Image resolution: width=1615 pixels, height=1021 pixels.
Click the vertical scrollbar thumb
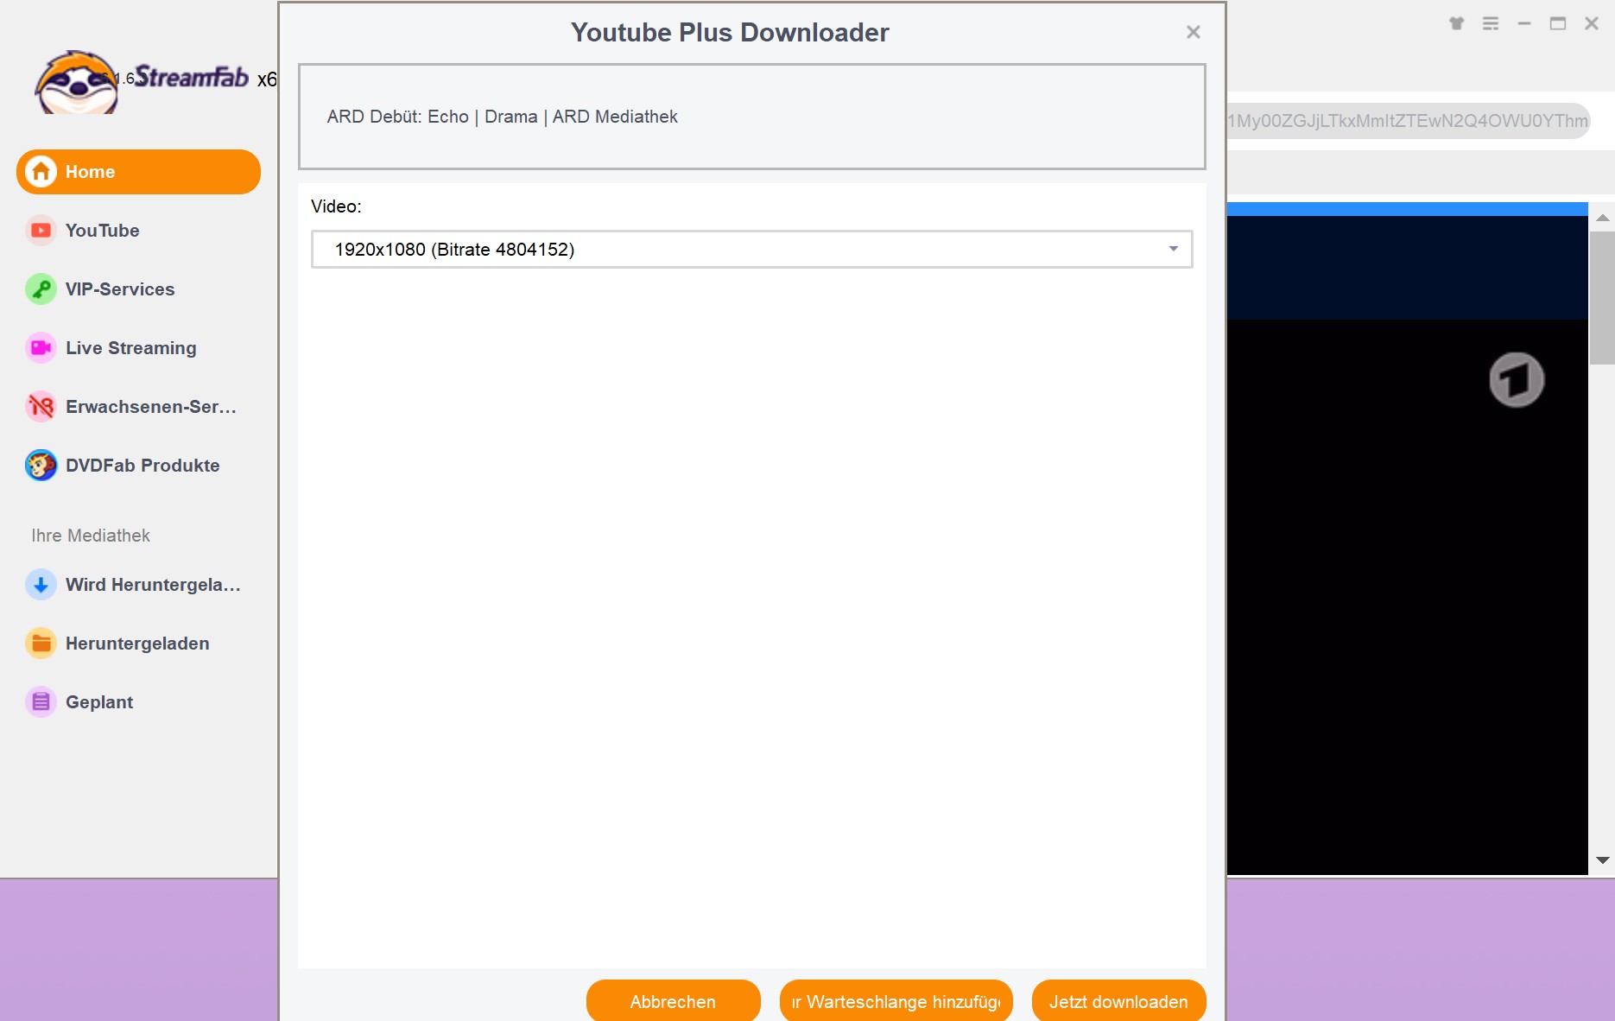[1602, 298]
